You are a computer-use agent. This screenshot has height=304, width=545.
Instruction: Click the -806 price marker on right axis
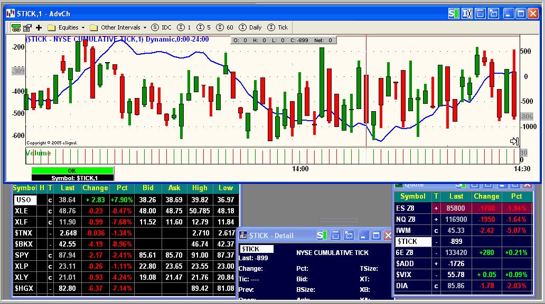click(x=527, y=116)
